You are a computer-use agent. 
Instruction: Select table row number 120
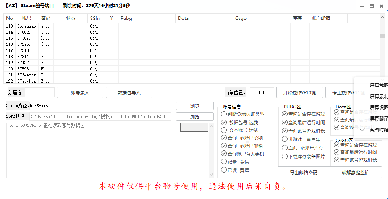(x=192, y=69)
